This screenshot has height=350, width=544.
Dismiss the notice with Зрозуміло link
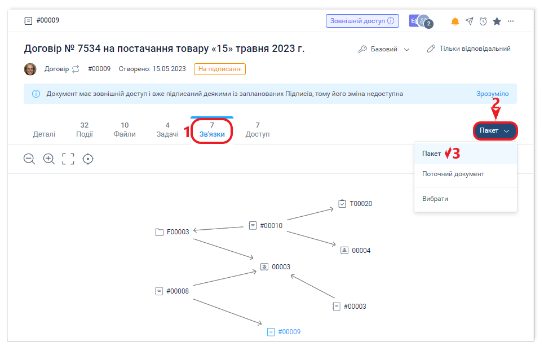[492, 94]
